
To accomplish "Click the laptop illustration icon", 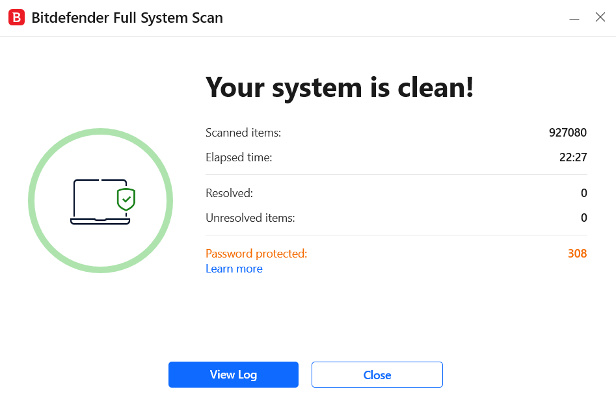I will pos(100,202).
